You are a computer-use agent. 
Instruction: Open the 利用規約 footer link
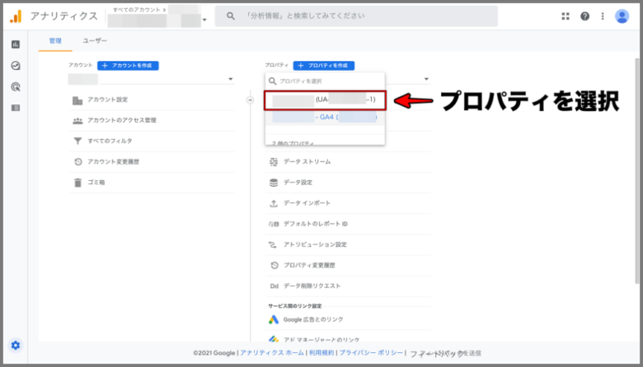coord(321,353)
